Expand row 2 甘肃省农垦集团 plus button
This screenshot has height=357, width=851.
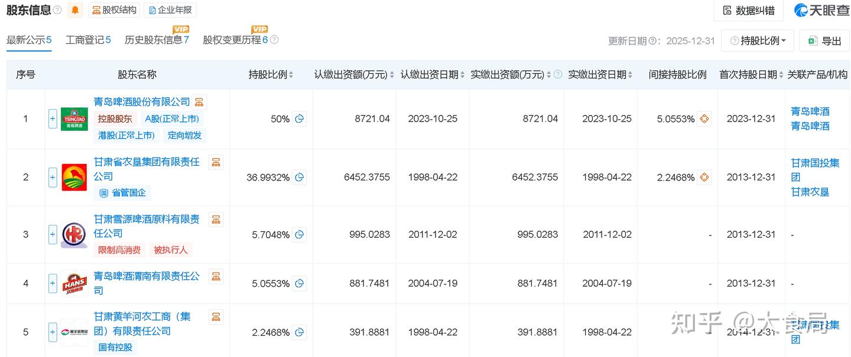[53, 177]
